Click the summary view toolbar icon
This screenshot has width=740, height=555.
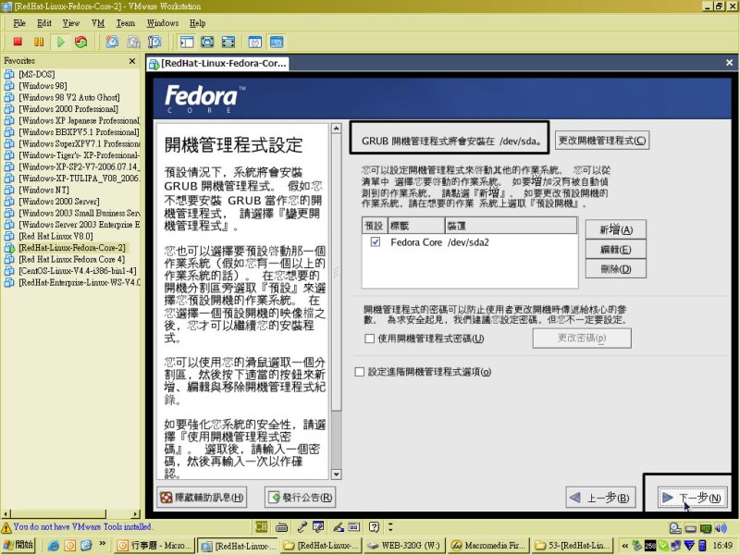click(x=255, y=42)
